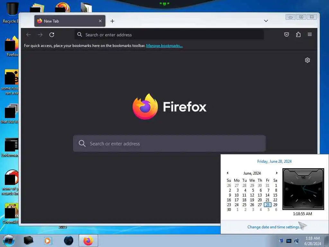The image size is (329, 247).
Task: Go to previous month in calendar
Action: (227, 173)
